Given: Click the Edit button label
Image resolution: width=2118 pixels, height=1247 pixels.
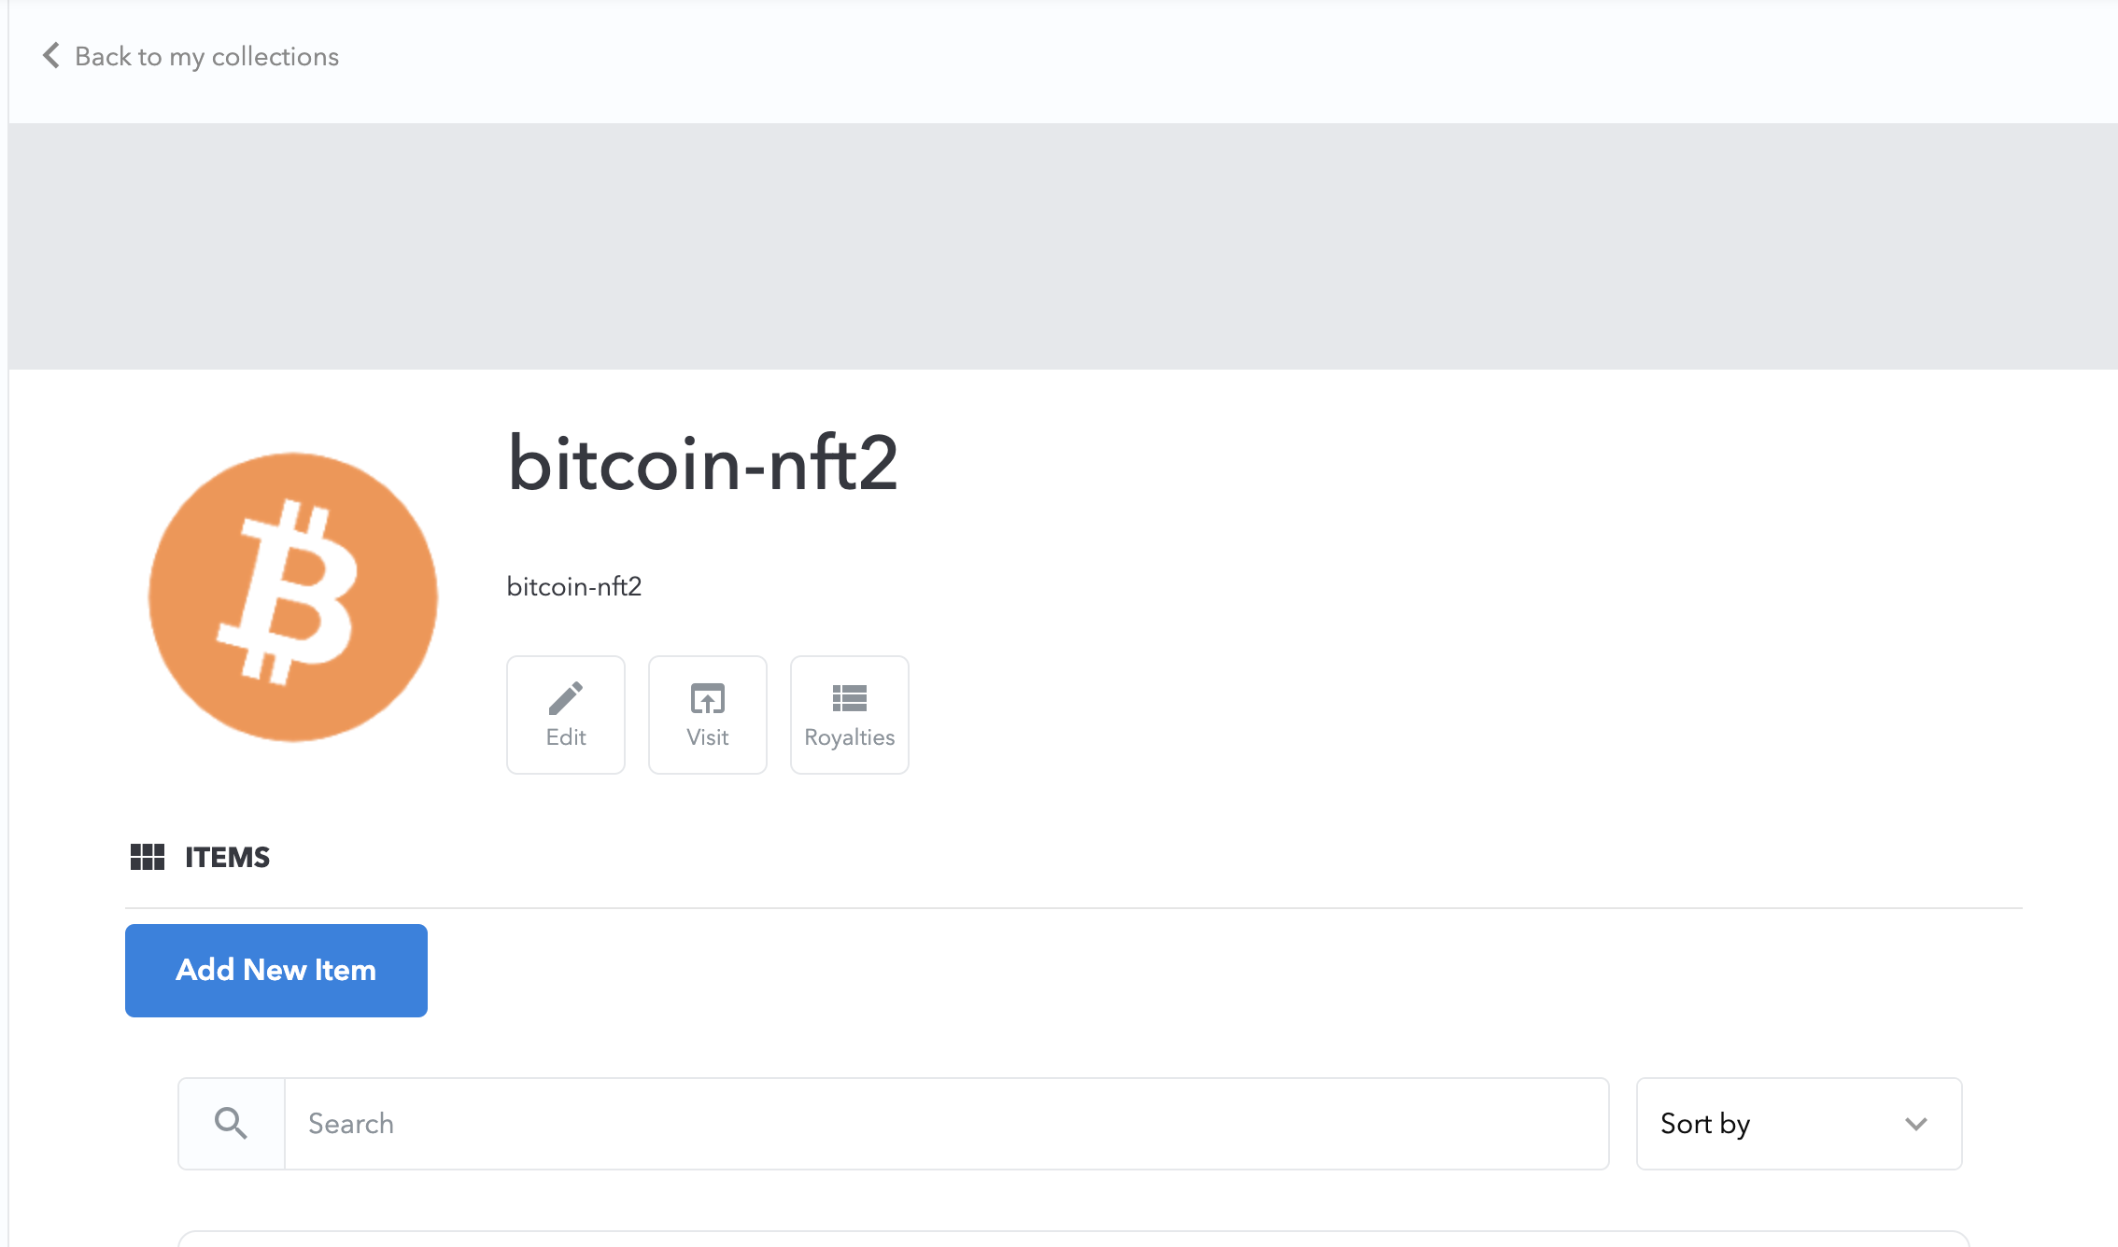Looking at the screenshot, I should click(x=566, y=737).
